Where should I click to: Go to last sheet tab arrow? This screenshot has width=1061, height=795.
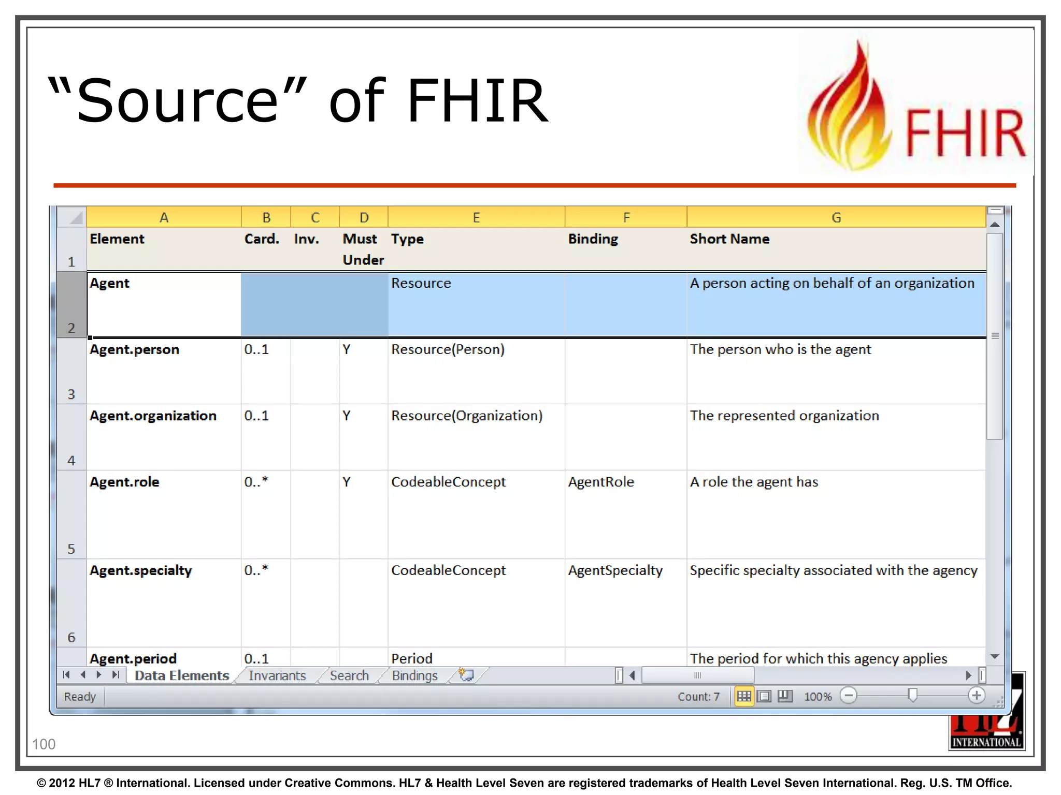point(116,675)
